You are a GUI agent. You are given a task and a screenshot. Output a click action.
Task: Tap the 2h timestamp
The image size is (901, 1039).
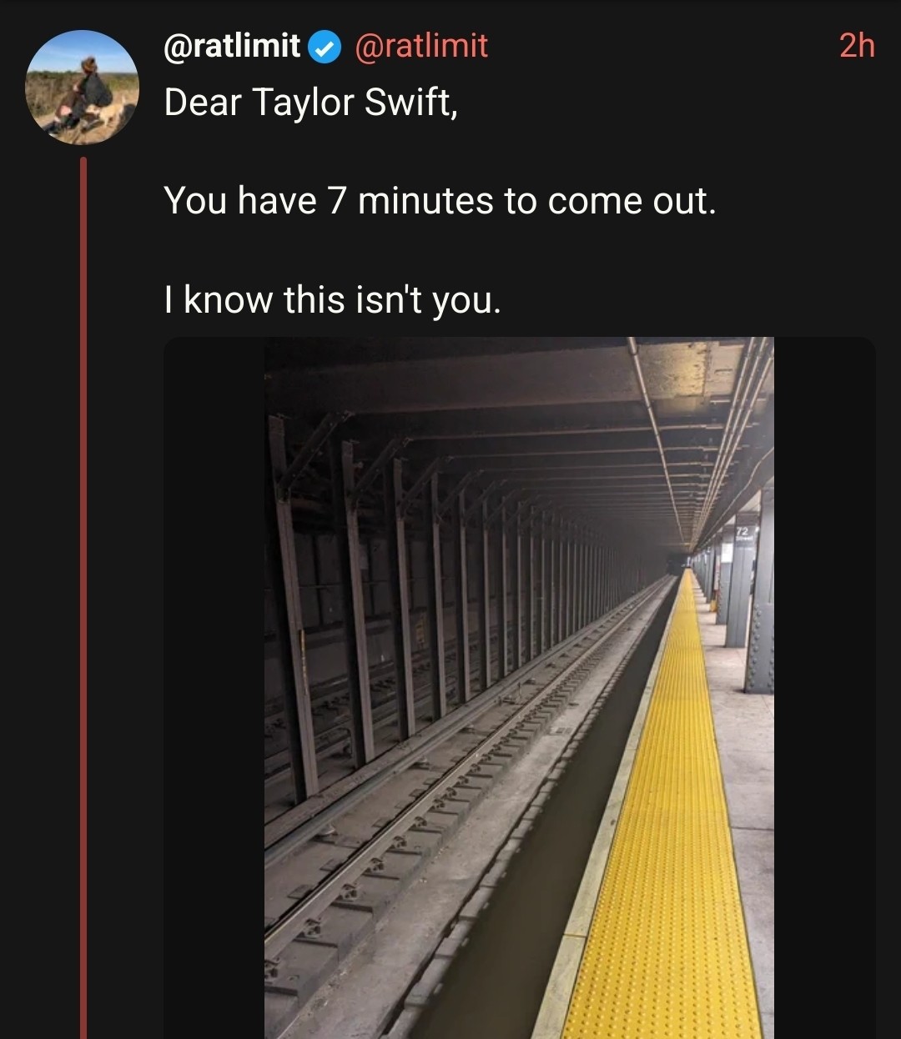pos(857,46)
